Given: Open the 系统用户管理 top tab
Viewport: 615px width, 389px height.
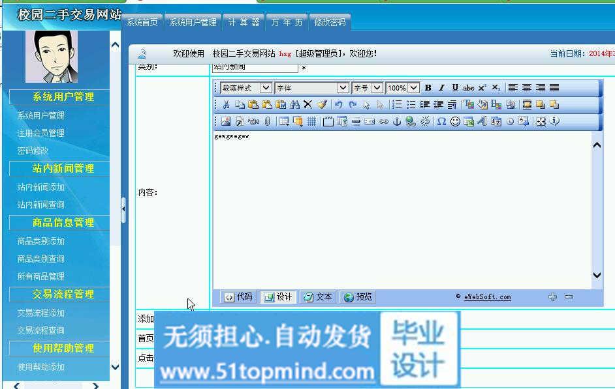Looking at the screenshot, I should click(x=193, y=22).
